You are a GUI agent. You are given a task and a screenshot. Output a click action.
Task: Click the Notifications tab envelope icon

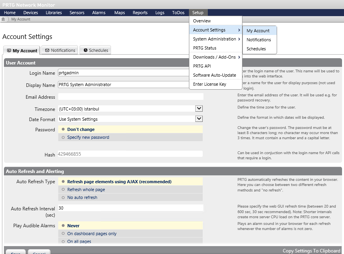[x=47, y=50]
